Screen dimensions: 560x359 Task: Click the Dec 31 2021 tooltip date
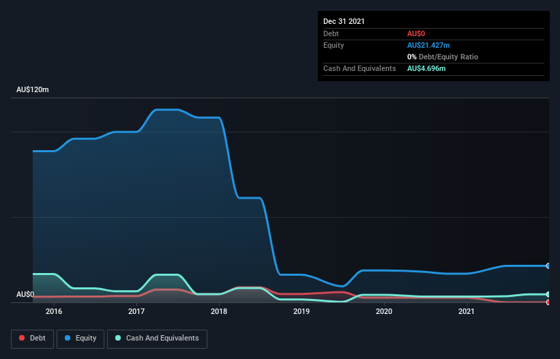[x=344, y=21]
